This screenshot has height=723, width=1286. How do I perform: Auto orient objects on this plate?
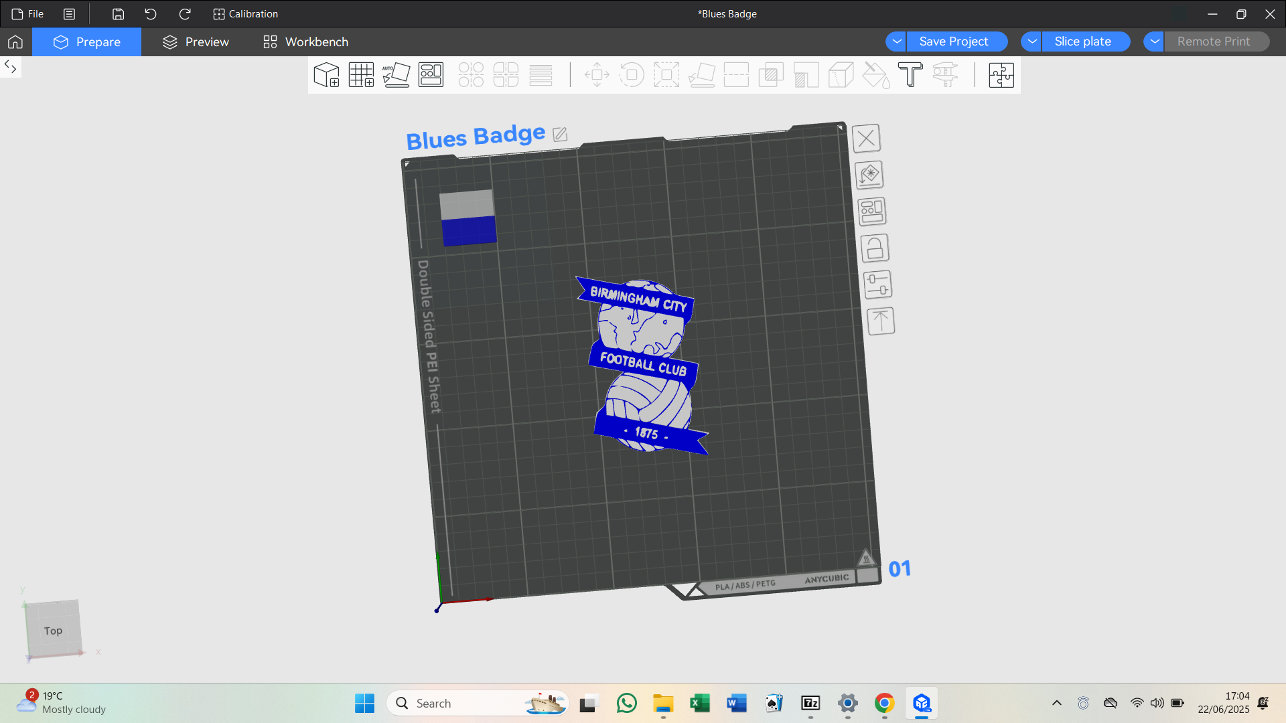869,175
